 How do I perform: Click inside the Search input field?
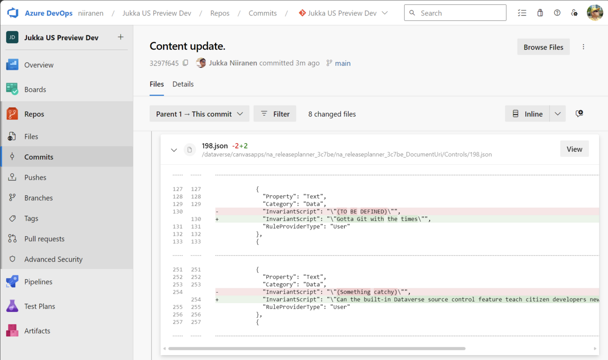tap(455, 13)
